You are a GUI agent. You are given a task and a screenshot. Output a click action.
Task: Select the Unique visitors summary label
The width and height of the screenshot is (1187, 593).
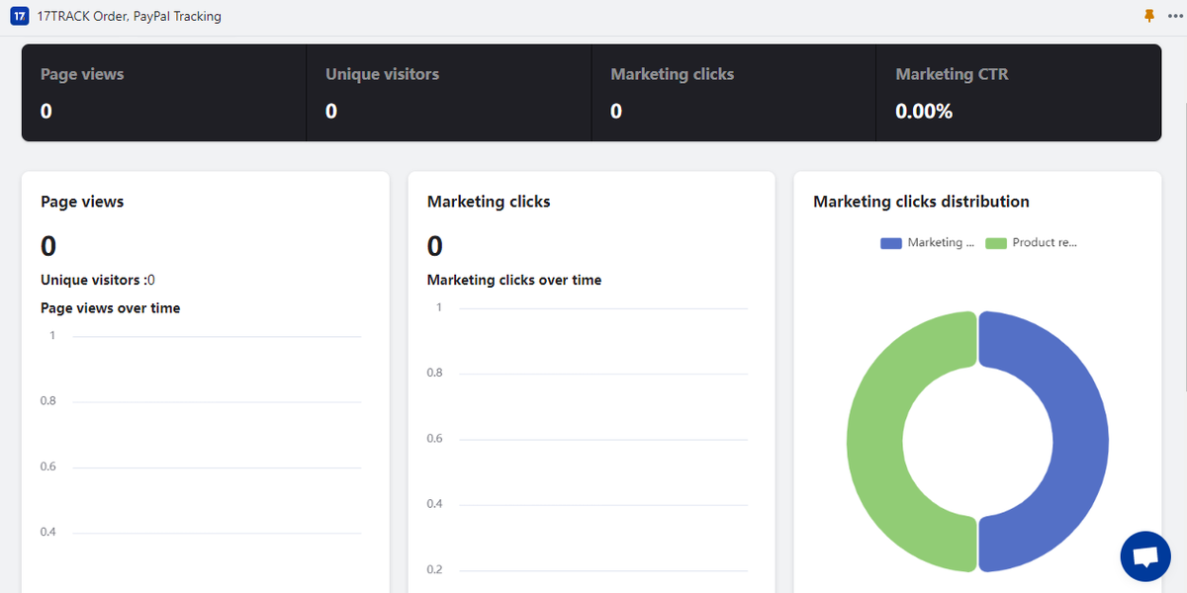[382, 74]
